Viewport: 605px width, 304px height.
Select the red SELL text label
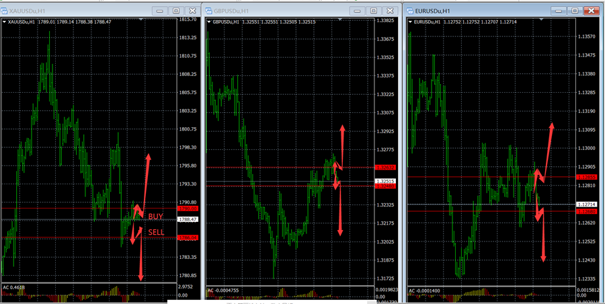[x=156, y=231]
